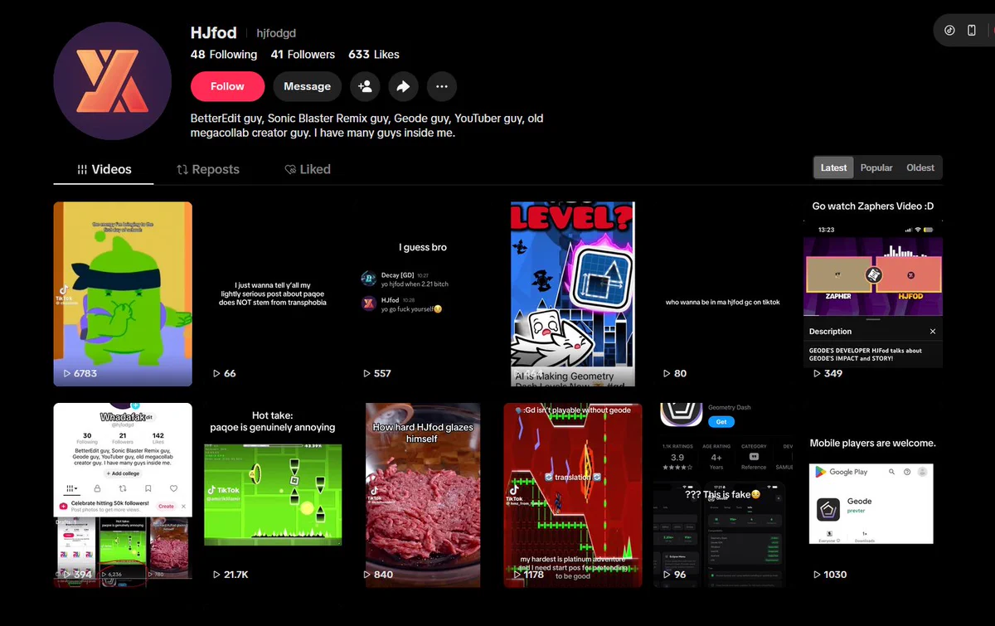Open the 'Gd isn't playable without geode' video
This screenshot has width=995, height=626.
pos(573,495)
